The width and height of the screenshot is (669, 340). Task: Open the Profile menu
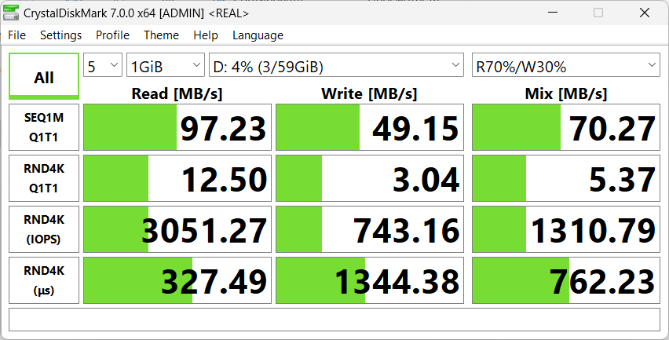(112, 35)
